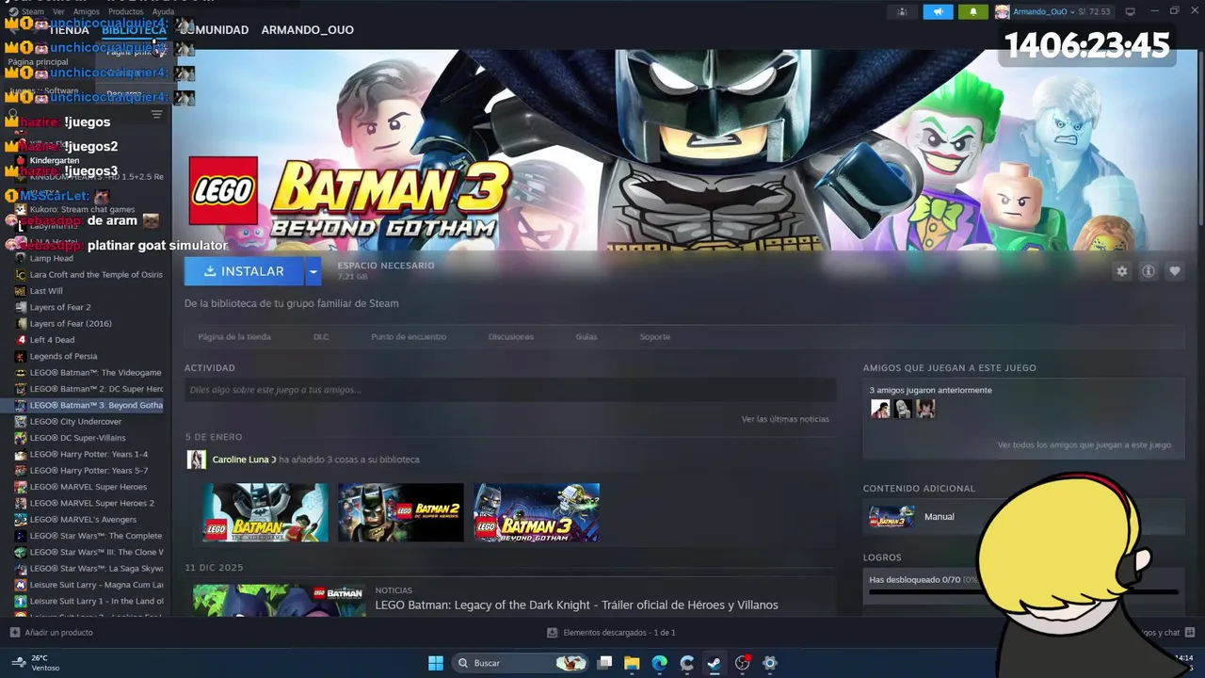Open Settings gear in taskbar
1205x678 pixels.
click(769, 663)
